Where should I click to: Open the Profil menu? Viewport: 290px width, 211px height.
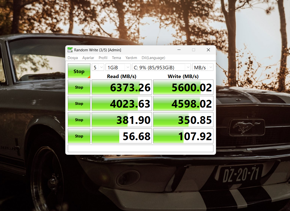tap(103, 58)
